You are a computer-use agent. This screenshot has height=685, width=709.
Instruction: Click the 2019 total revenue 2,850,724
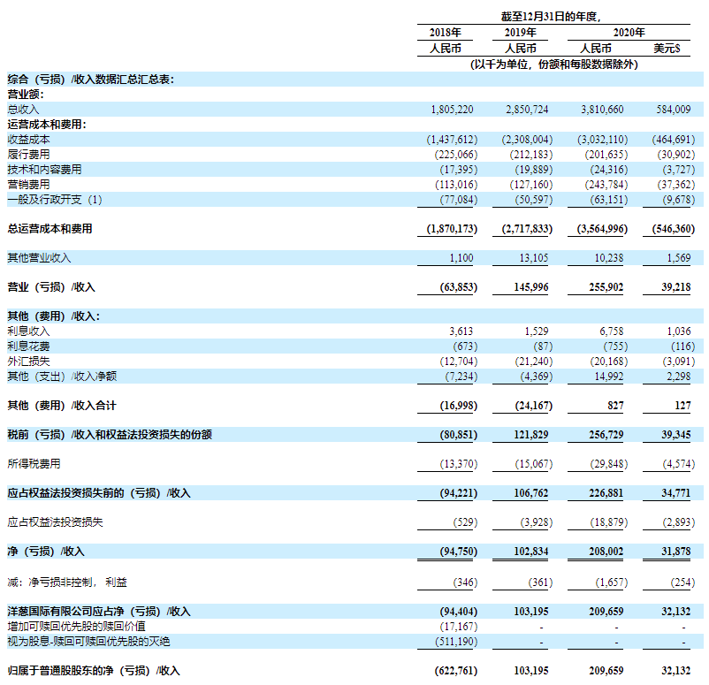(527, 110)
